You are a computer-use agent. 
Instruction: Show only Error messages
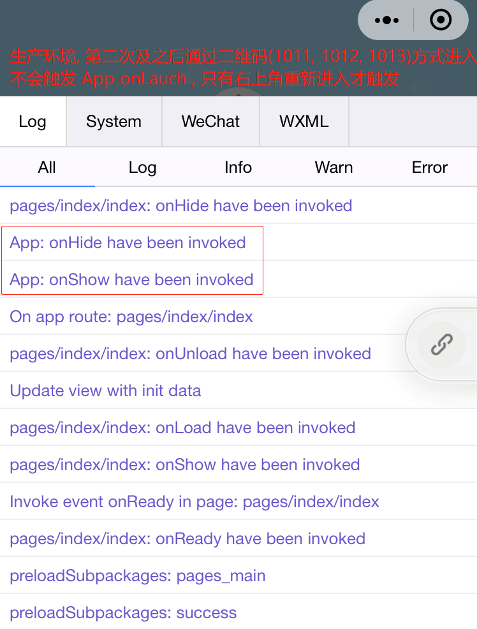[x=429, y=167]
